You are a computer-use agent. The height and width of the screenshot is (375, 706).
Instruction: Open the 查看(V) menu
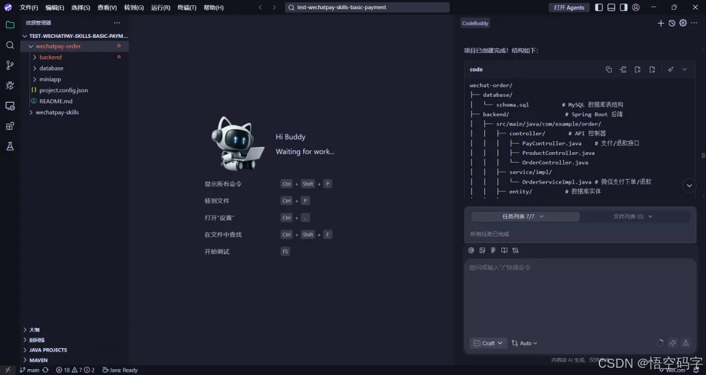point(107,7)
